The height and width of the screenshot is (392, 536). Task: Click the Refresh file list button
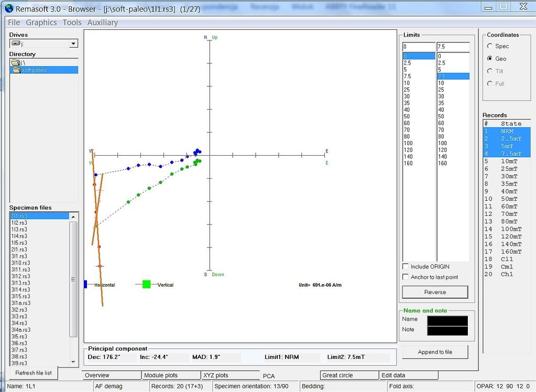point(34,373)
